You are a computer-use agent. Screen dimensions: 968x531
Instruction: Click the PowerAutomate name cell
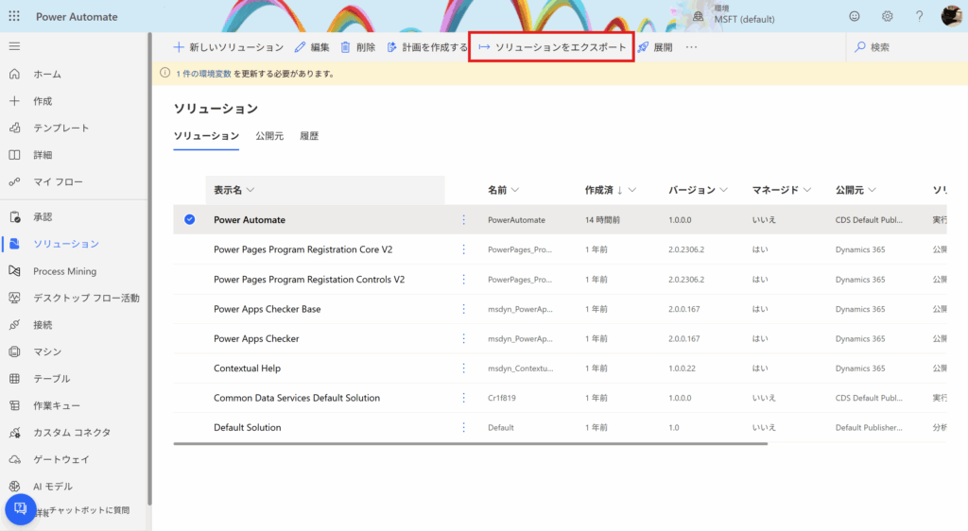pos(516,219)
